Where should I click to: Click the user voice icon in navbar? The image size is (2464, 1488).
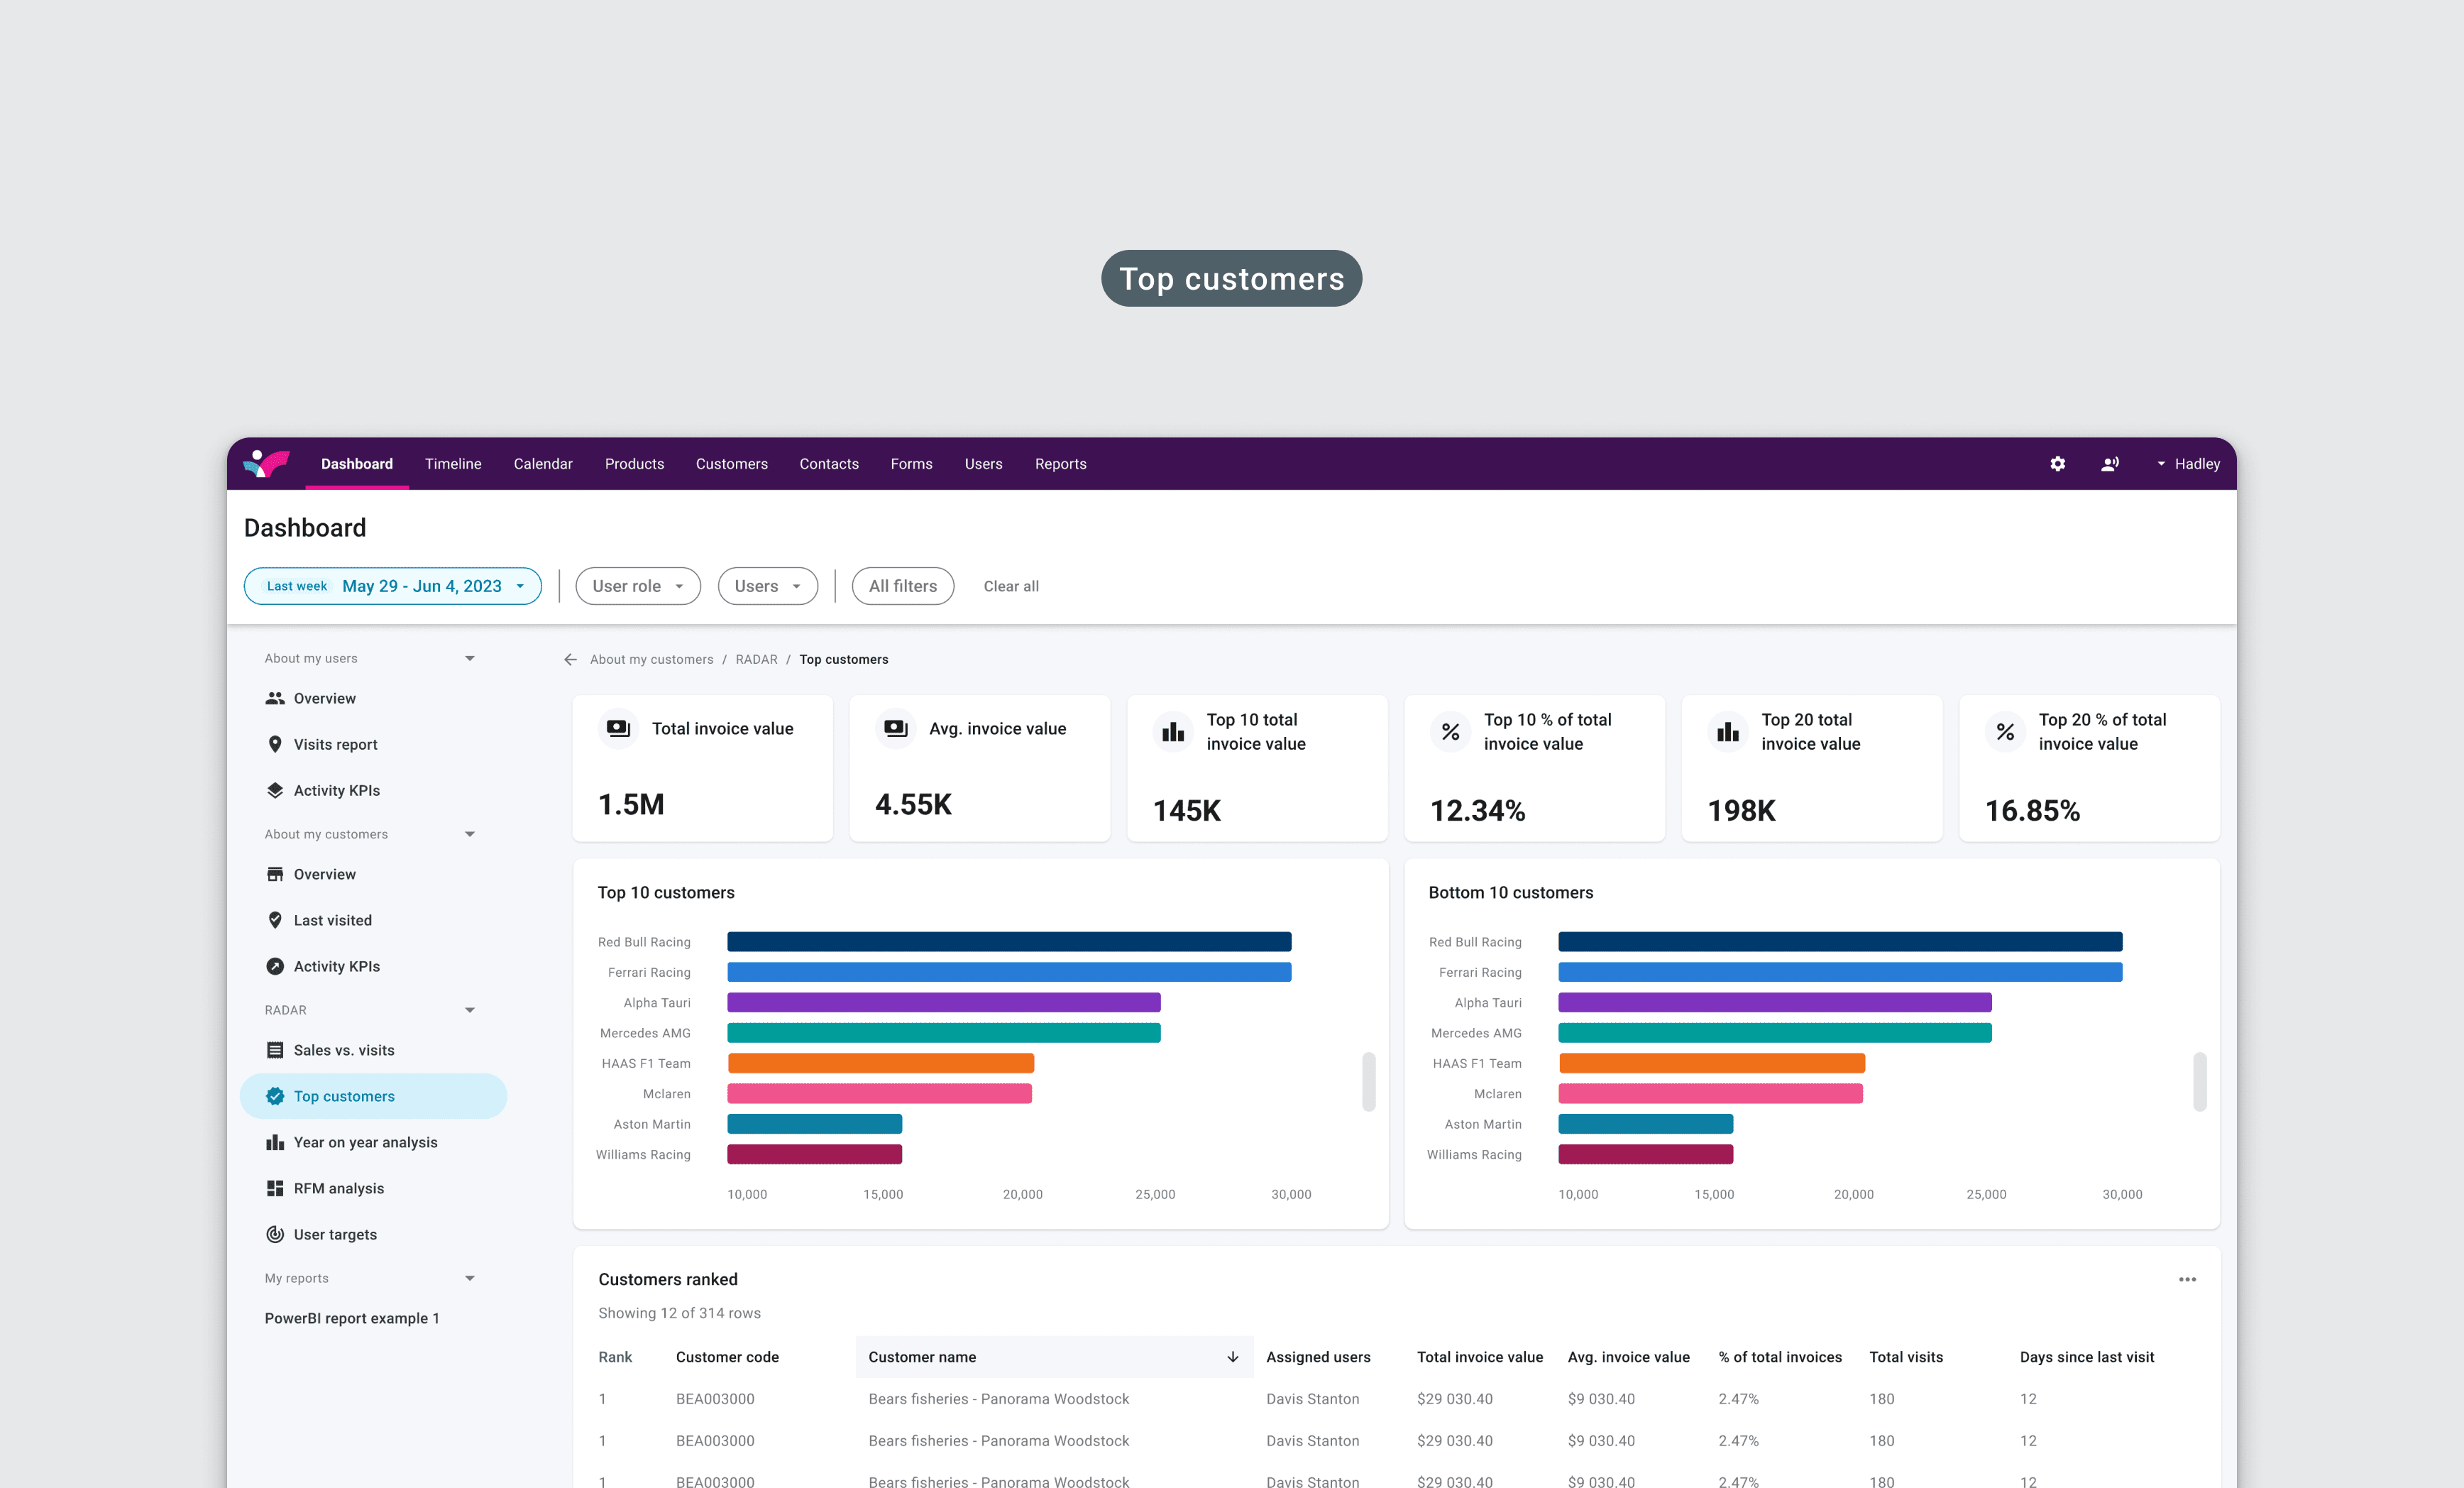coord(2109,464)
